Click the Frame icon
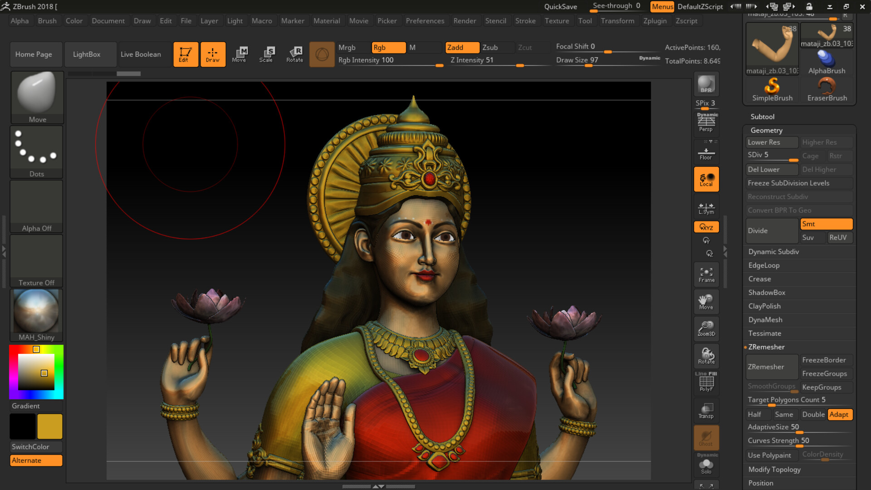Image resolution: width=871 pixels, height=490 pixels. point(706,274)
